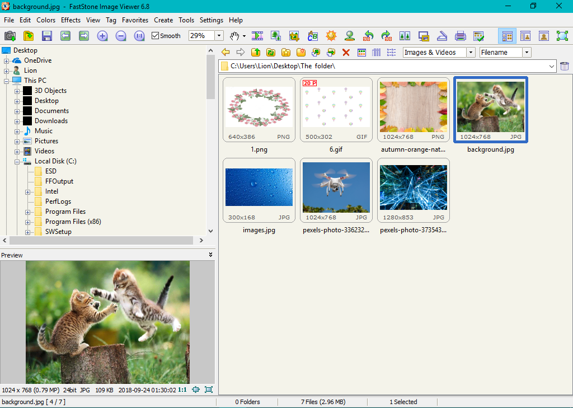Click the Favorites star folder icon
573x408 pixels.
286,52
